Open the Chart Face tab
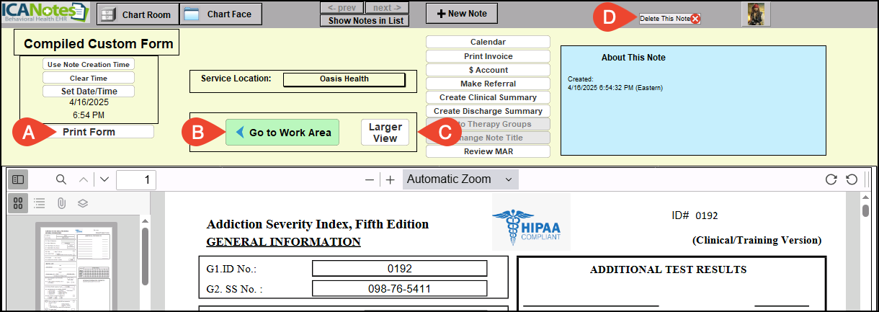Screen dimensions: 879x312 tap(220, 14)
